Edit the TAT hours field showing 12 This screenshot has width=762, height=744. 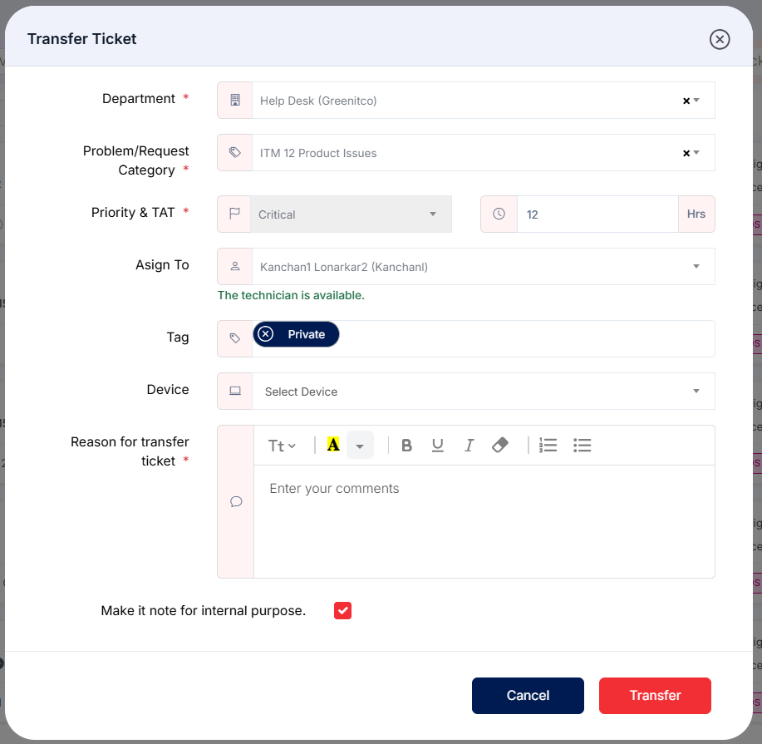[597, 214]
